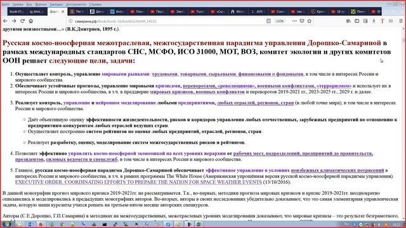
Task: Show site information for самарина.рф
Action: click(70, 21)
